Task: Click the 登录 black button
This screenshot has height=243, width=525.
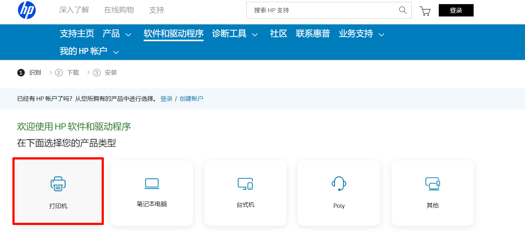Action: coord(456,10)
